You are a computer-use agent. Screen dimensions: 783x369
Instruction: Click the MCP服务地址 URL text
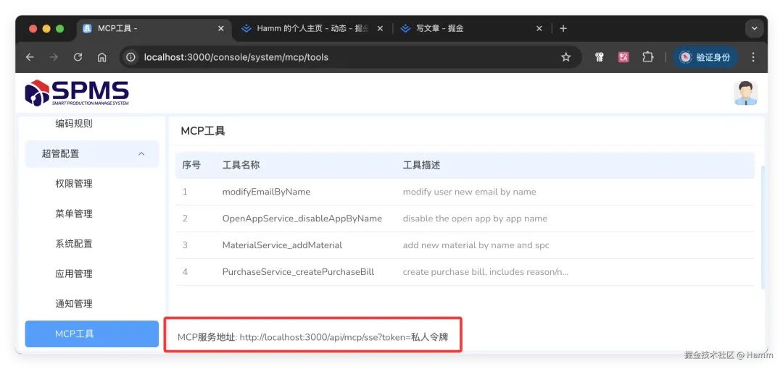(312, 337)
